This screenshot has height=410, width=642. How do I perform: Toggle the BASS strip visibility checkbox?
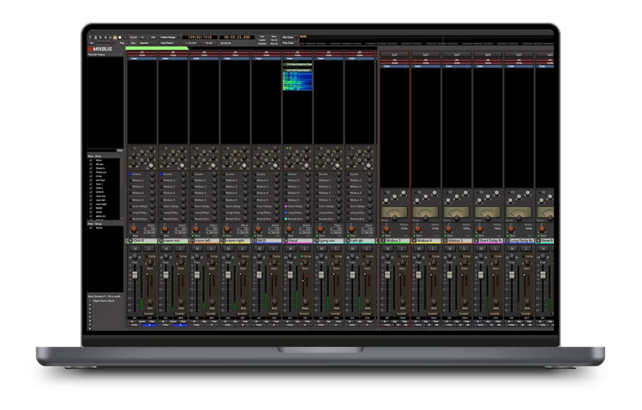click(x=91, y=208)
